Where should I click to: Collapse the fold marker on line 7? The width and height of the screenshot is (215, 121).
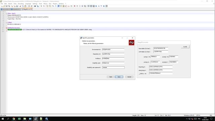(x=7, y=23)
